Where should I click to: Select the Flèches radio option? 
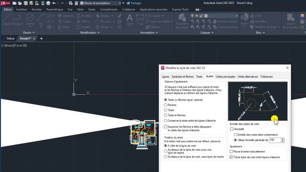pyautogui.click(x=165, y=105)
